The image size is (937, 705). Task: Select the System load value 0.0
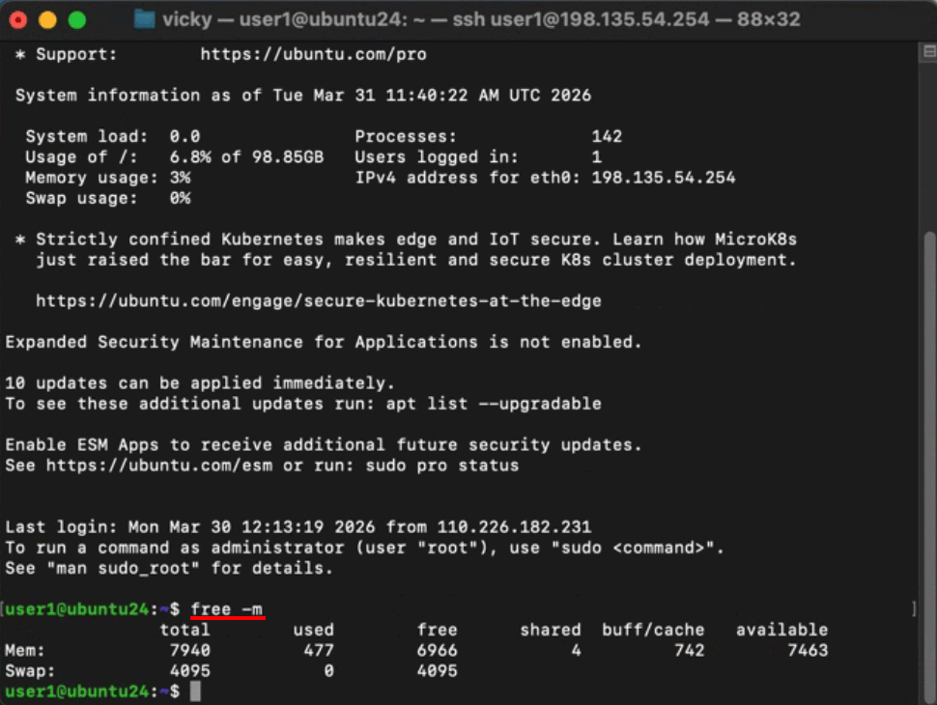[190, 136]
